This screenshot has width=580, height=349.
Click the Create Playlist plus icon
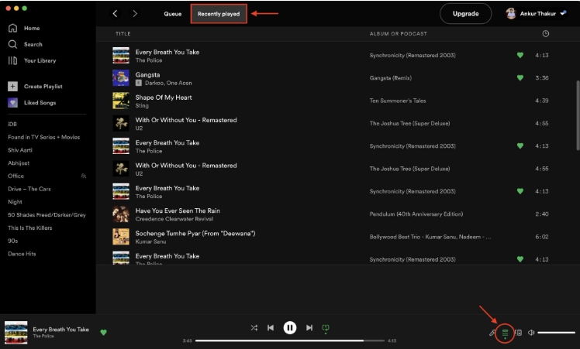point(13,87)
